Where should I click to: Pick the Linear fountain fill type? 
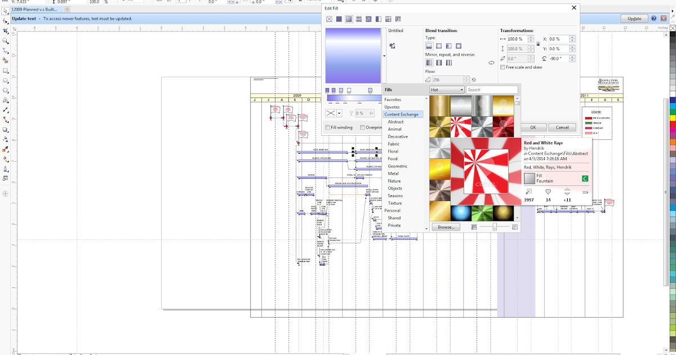429,46
